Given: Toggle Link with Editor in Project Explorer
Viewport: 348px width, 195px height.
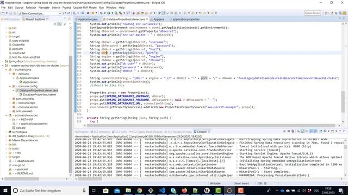Looking at the screenshot, I should click(x=59, y=24).
